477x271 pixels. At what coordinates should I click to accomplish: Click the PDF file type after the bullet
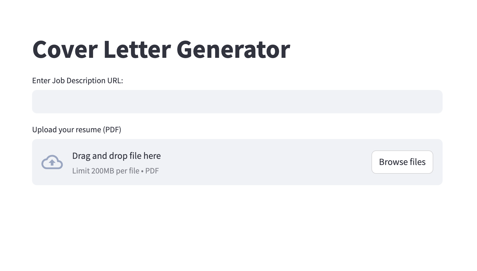click(152, 171)
